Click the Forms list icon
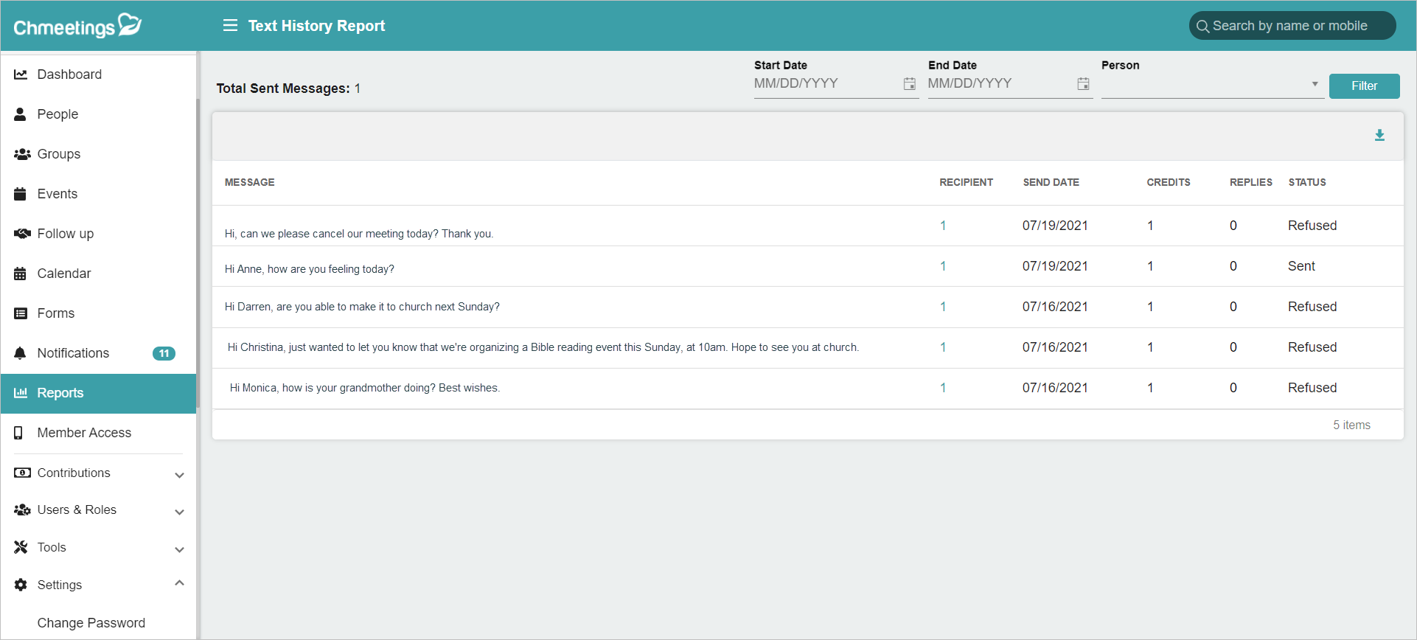This screenshot has height=640, width=1417. [x=21, y=313]
